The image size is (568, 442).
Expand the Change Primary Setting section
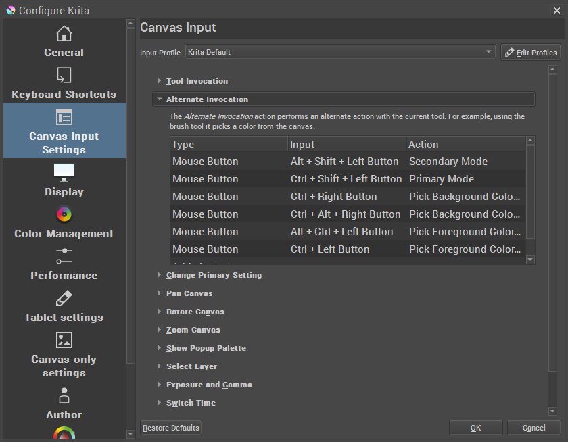point(159,275)
